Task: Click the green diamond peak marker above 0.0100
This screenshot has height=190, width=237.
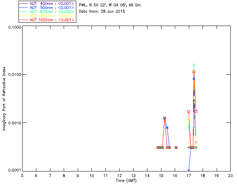Action: point(194,65)
